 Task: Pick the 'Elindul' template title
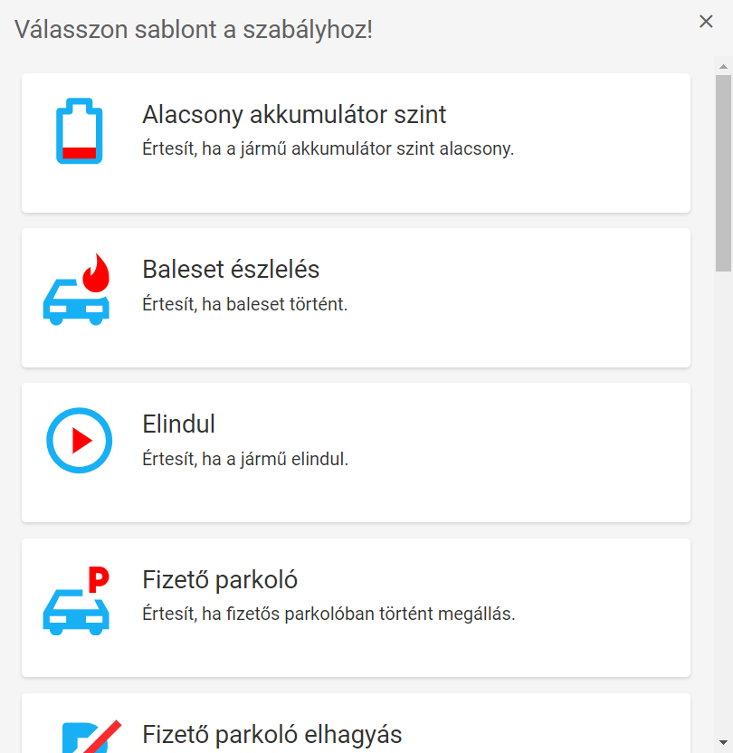pyautogui.click(x=179, y=424)
